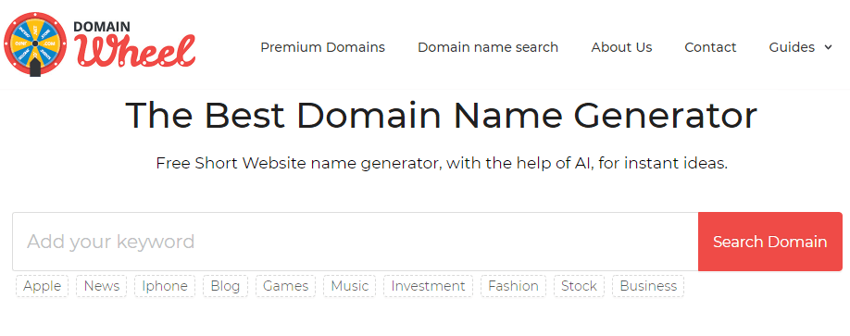The height and width of the screenshot is (336, 850).
Task: Pick the Business keyword suggestion
Action: point(648,286)
